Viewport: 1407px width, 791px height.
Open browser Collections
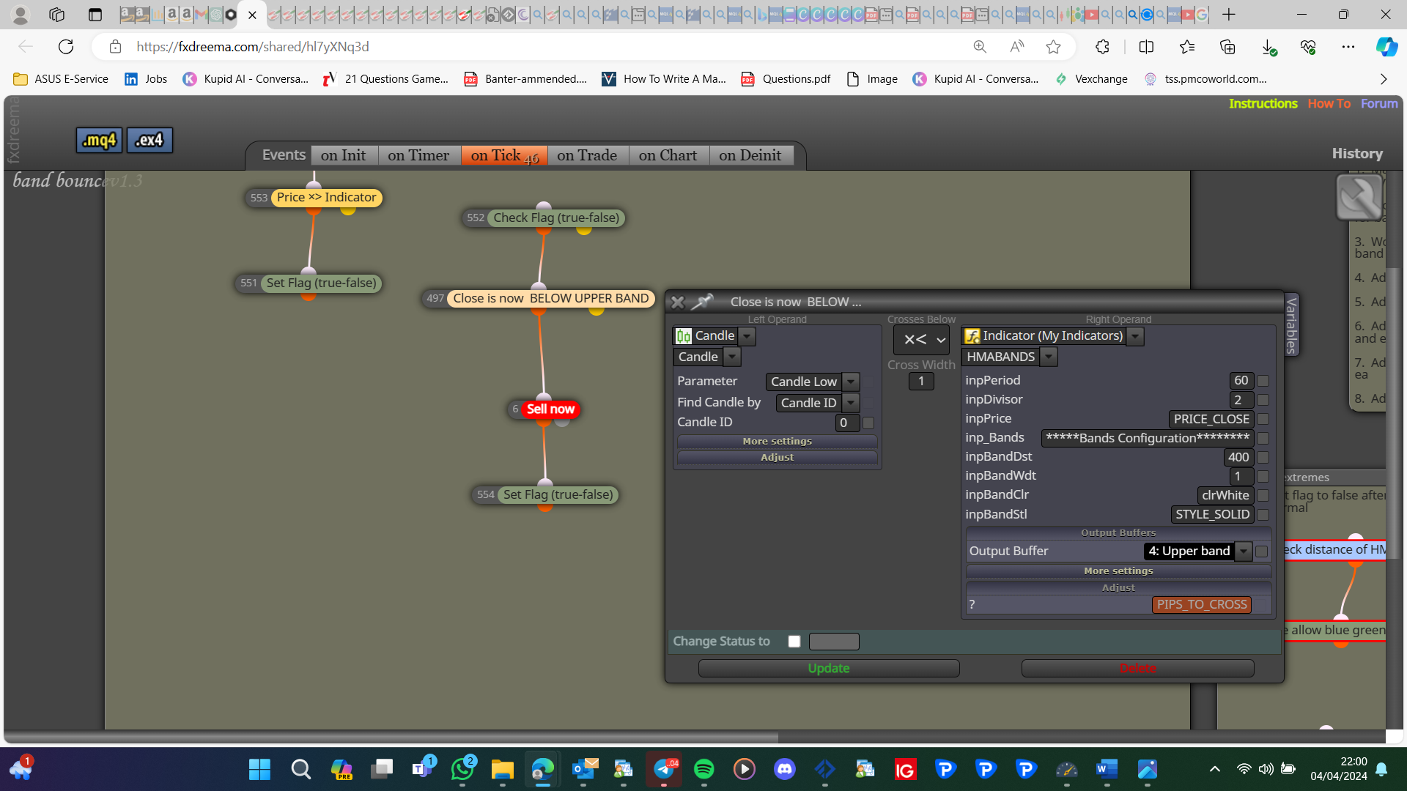(x=1227, y=47)
